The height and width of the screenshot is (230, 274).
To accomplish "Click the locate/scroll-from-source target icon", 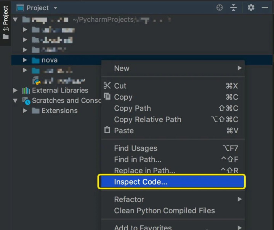I will tap(220, 8).
